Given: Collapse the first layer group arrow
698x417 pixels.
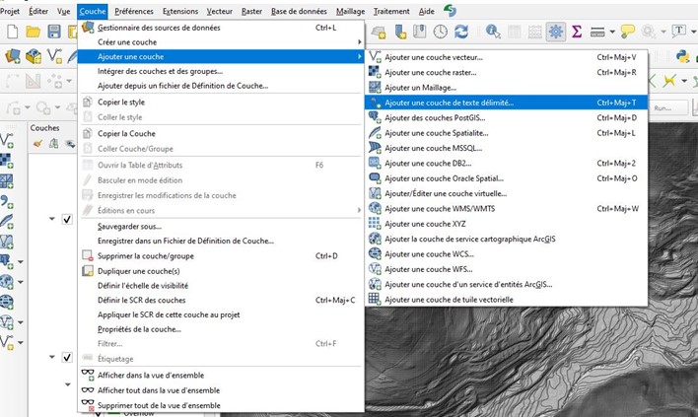Looking at the screenshot, I should point(52,219).
